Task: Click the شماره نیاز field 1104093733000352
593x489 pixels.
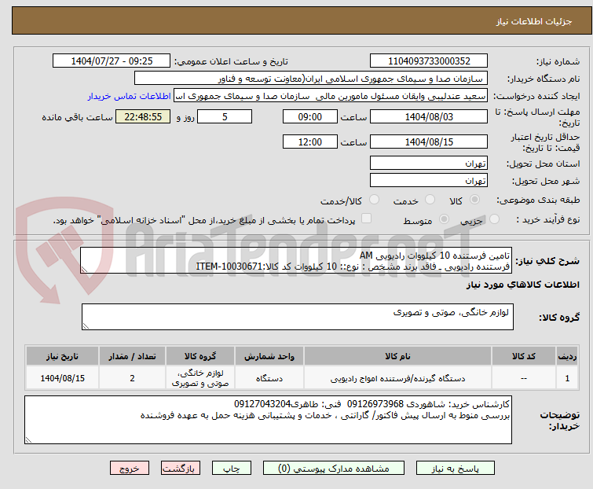Action: click(x=429, y=61)
